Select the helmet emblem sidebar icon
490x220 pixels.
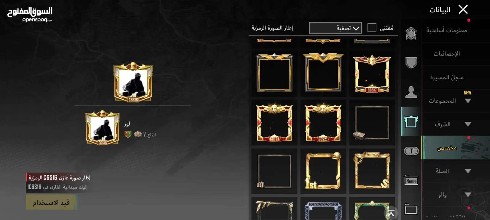click(411, 33)
